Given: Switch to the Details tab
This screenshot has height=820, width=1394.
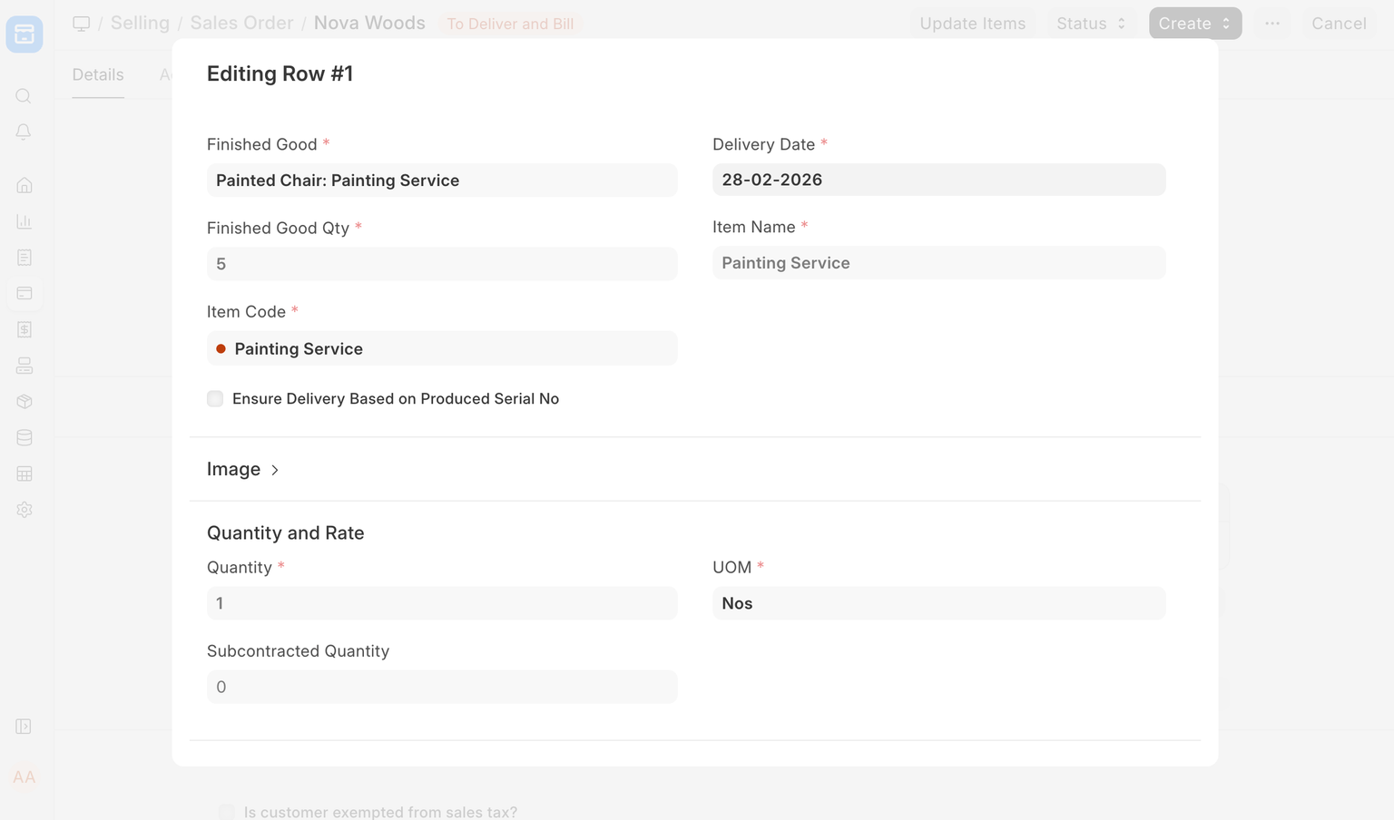Looking at the screenshot, I should [x=98, y=74].
